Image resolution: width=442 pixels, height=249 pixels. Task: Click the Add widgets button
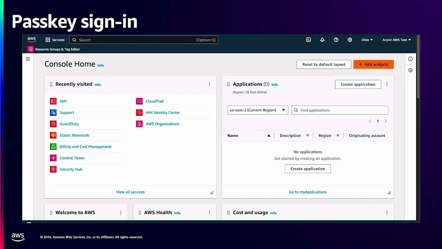coord(373,64)
